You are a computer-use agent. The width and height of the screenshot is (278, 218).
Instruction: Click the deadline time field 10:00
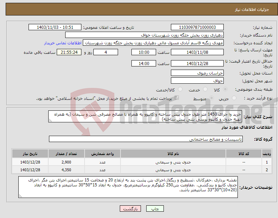(x=144, y=52)
